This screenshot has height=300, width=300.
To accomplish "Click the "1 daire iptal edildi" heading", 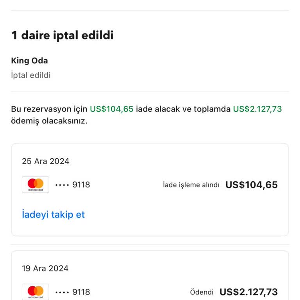I will click(62, 36).
